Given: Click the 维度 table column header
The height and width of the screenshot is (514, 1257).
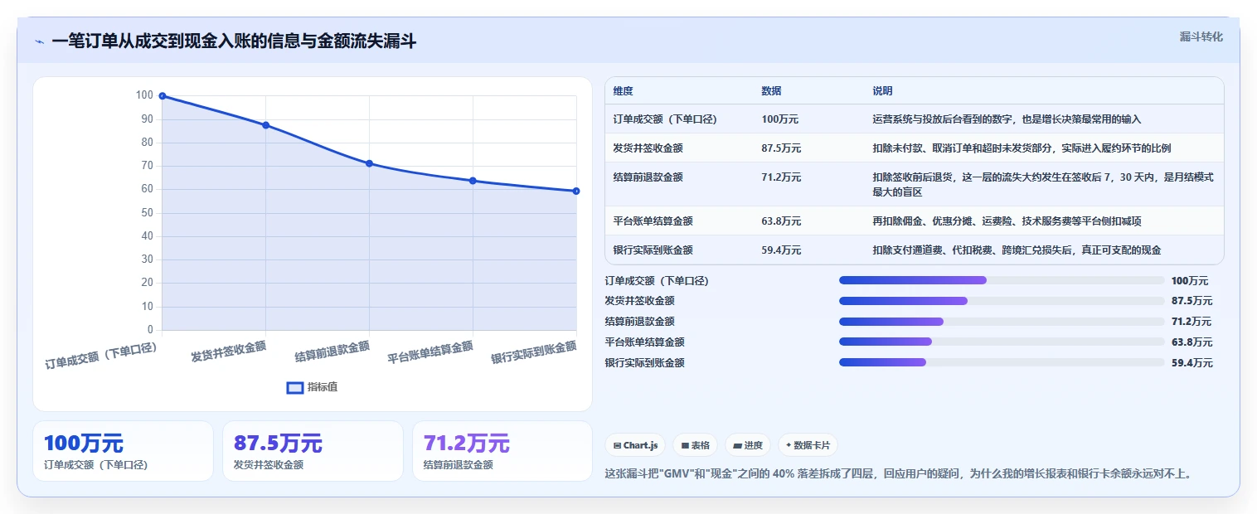Looking at the screenshot, I should coord(623,91).
